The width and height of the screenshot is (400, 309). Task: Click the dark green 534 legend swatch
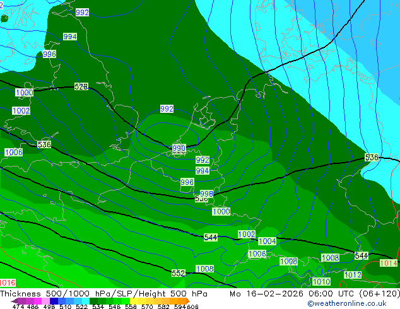pos(93,301)
